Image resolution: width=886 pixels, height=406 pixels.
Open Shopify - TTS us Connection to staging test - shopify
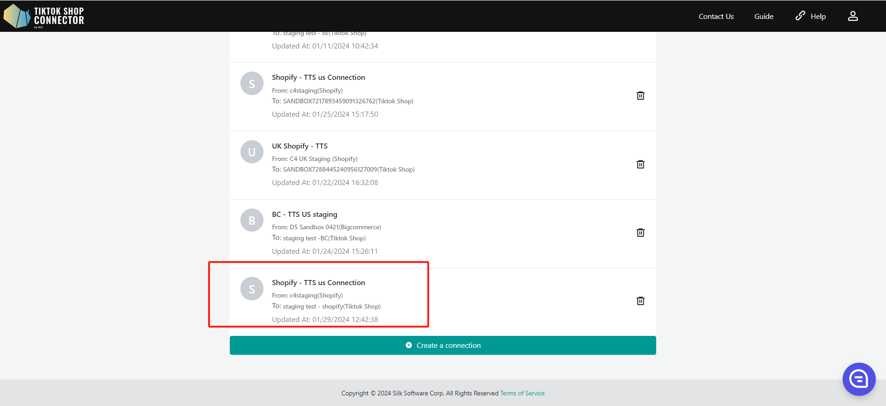pyautogui.click(x=318, y=282)
